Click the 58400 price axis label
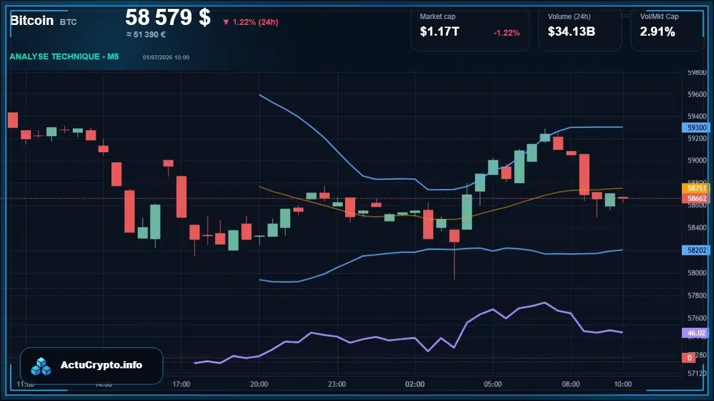Image resolution: width=714 pixels, height=401 pixels. click(x=697, y=228)
